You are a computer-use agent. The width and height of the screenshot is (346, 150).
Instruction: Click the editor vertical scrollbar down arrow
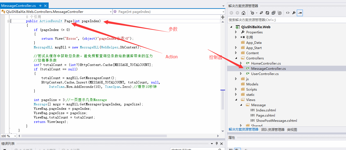(223, 132)
